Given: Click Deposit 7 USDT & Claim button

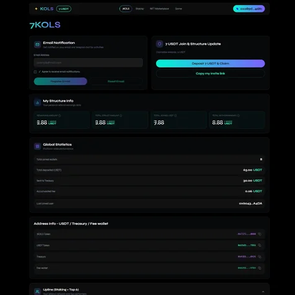Looking at the screenshot, I should coord(210,63).
